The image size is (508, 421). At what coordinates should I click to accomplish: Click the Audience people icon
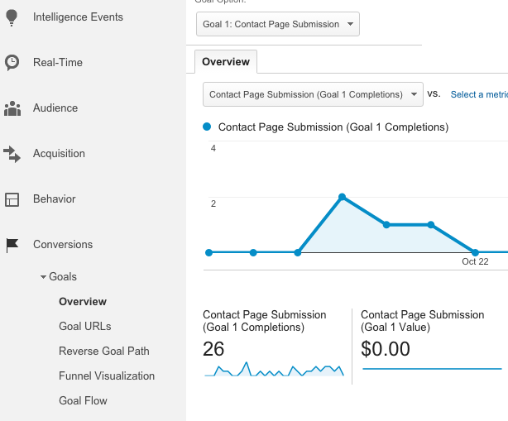pos(12,108)
